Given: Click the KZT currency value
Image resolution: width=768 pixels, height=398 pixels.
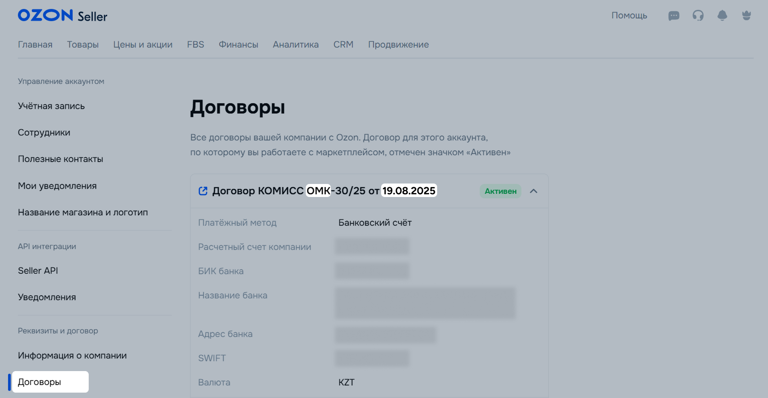Looking at the screenshot, I should click(x=347, y=383).
